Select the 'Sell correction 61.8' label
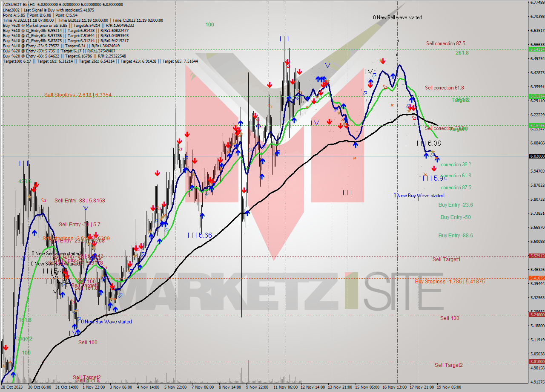Viewport: 545px width, 392px height. (445, 88)
